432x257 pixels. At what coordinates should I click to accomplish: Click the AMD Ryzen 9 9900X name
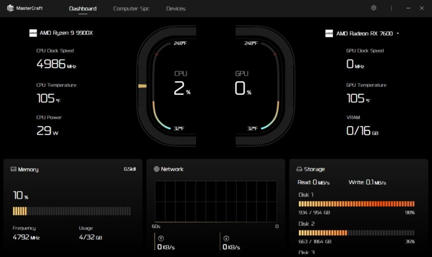66,33
